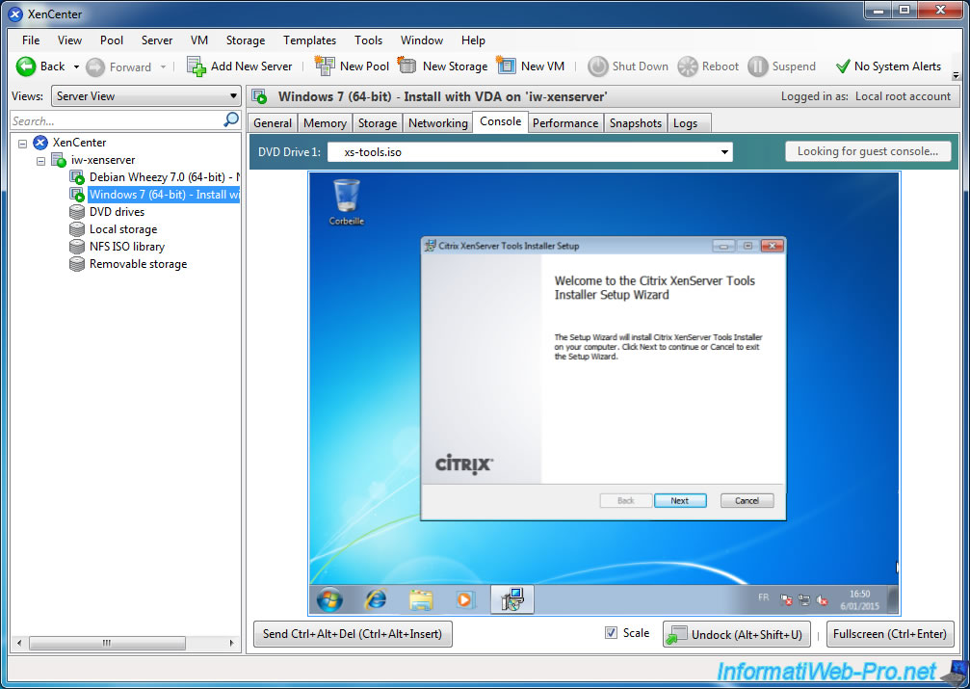Toggle the Scale checkbox
The width and height of the screenshot is (970, 689).
[611, 633]
